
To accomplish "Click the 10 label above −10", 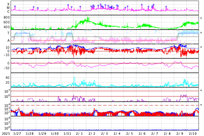I will click(x=8, y=47).
